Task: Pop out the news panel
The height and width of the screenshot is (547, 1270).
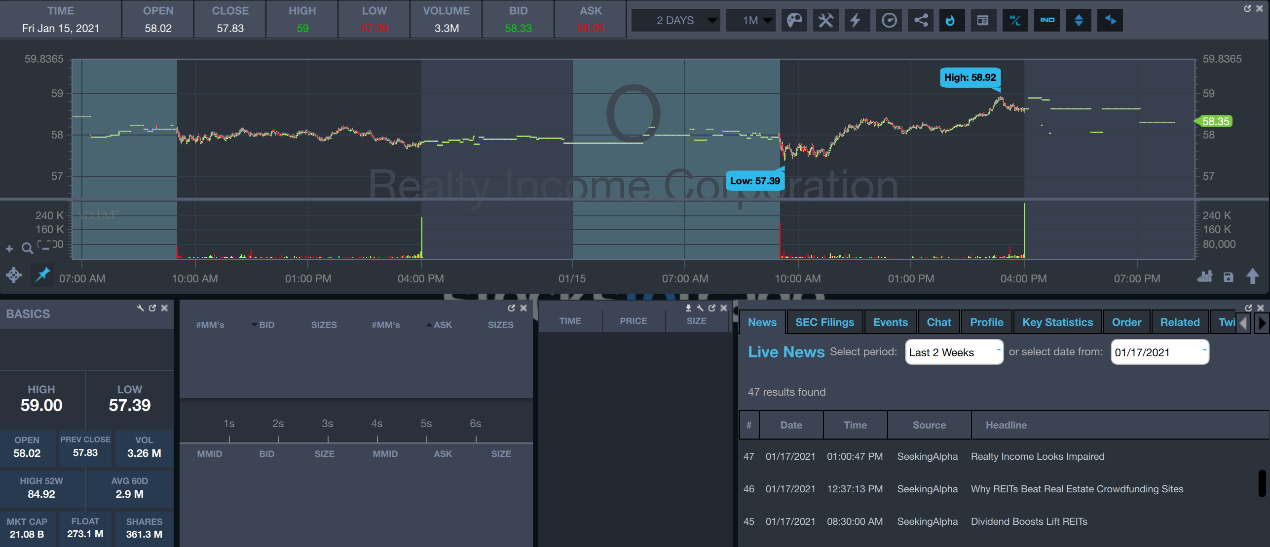Action: click(1249, 308)
